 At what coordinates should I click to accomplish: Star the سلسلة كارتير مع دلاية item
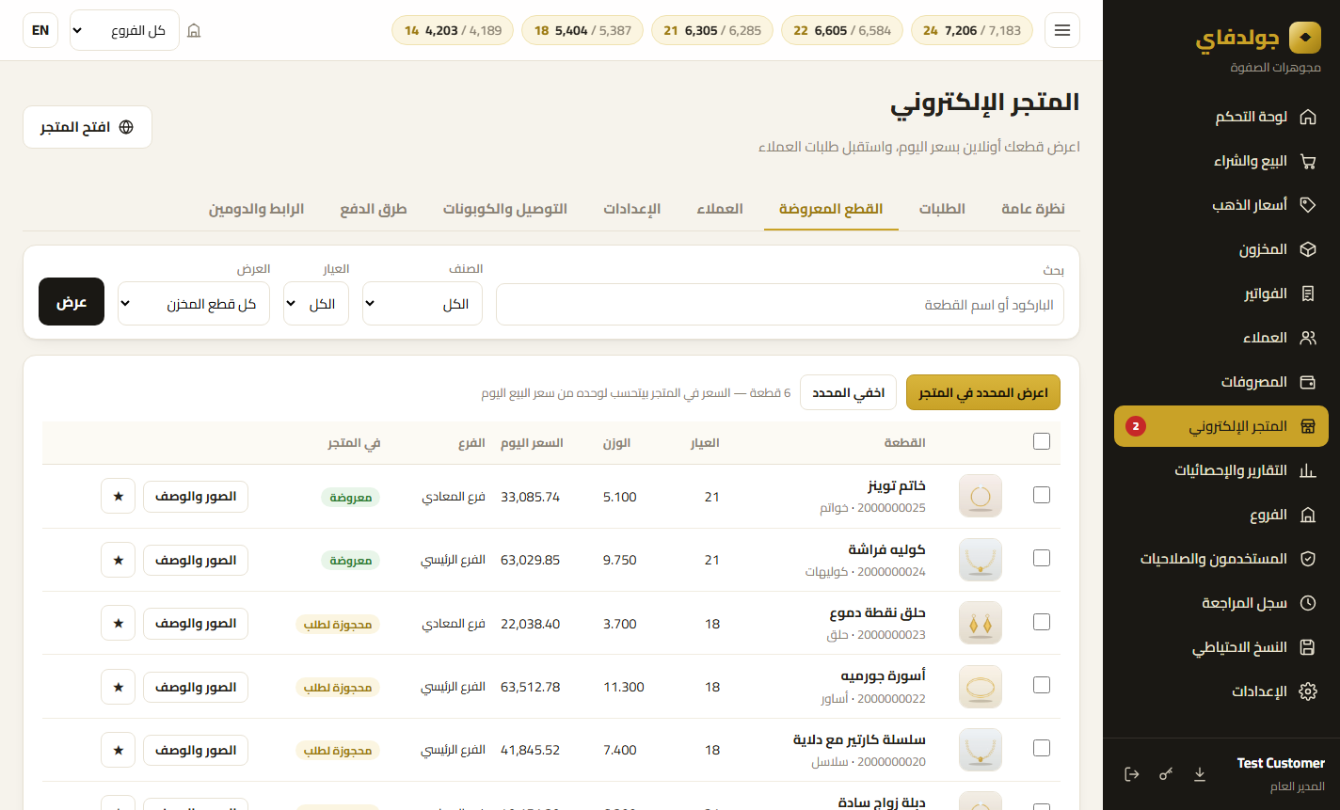(118, 751)
